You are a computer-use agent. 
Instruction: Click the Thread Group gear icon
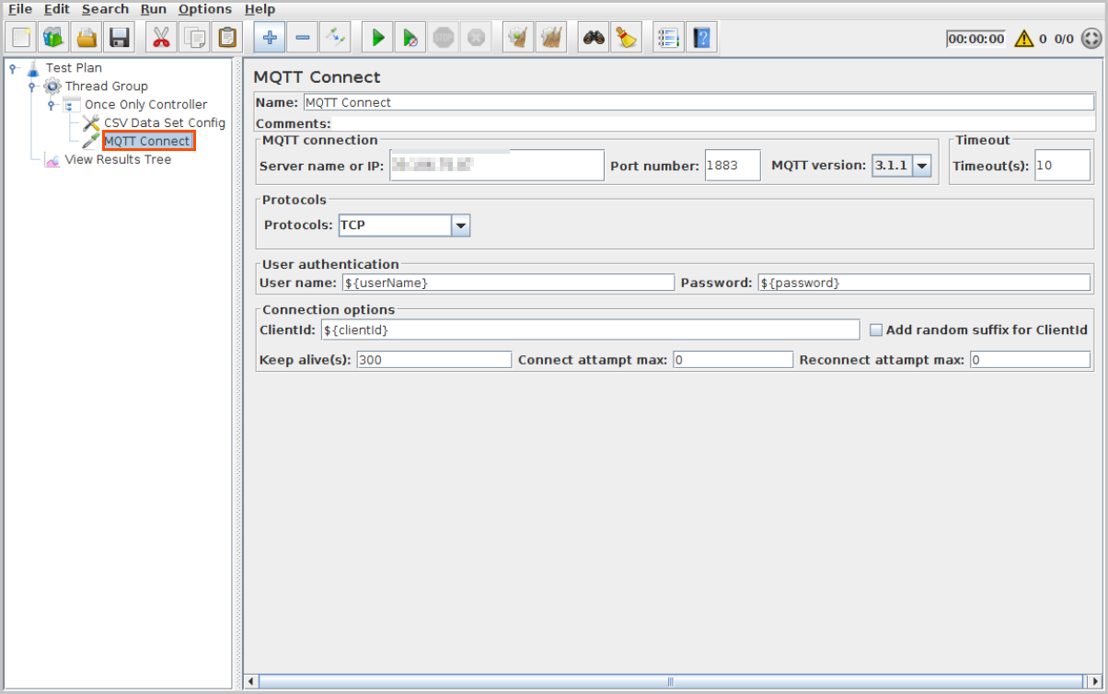[52, 86]
